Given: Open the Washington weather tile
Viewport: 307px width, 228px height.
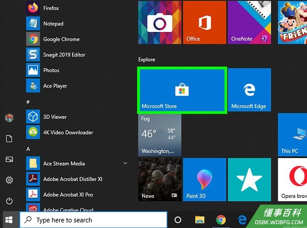Looking at the screenshot, I should click(x=160, y=135).
